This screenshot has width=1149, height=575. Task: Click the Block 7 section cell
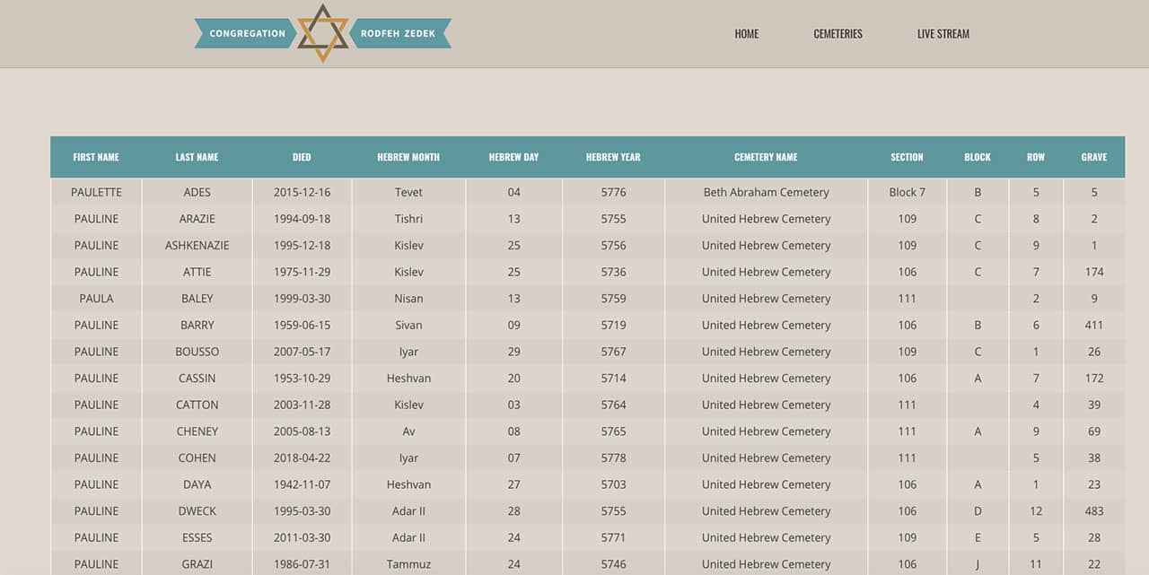(x=907, y=192)
